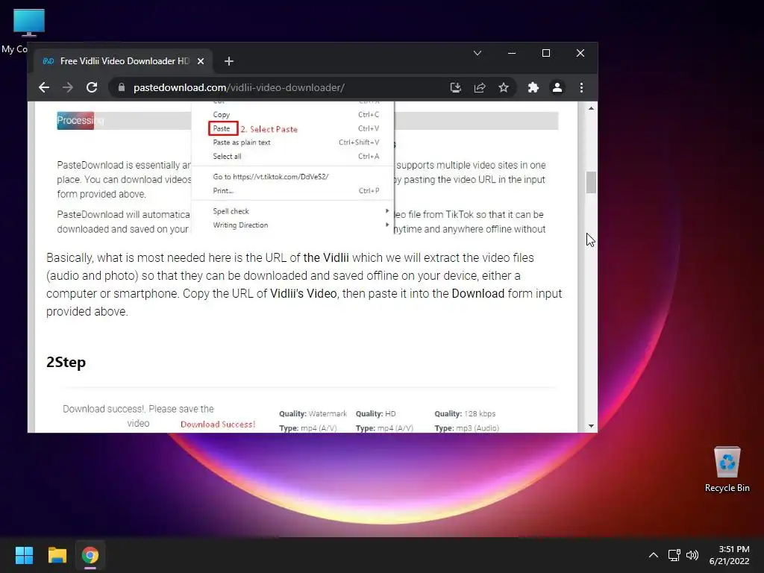Click the browser forward arrow
Viewport: 764px width, 573px height.
point(68,88)
